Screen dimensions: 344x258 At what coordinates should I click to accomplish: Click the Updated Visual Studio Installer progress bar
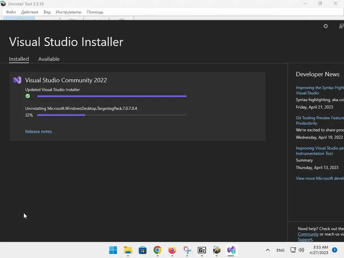click(x=112, y=96)
